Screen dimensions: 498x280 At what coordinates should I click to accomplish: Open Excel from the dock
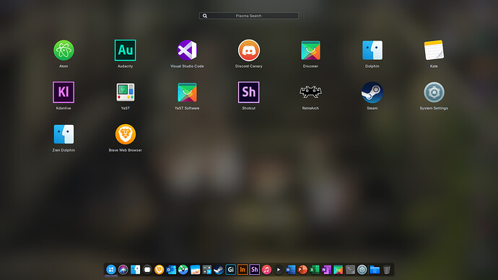click(x=314, y=270)
